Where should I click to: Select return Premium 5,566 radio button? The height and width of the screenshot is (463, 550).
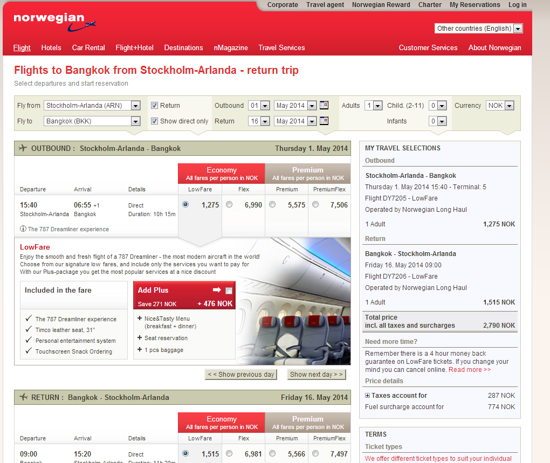click(272, 453)
